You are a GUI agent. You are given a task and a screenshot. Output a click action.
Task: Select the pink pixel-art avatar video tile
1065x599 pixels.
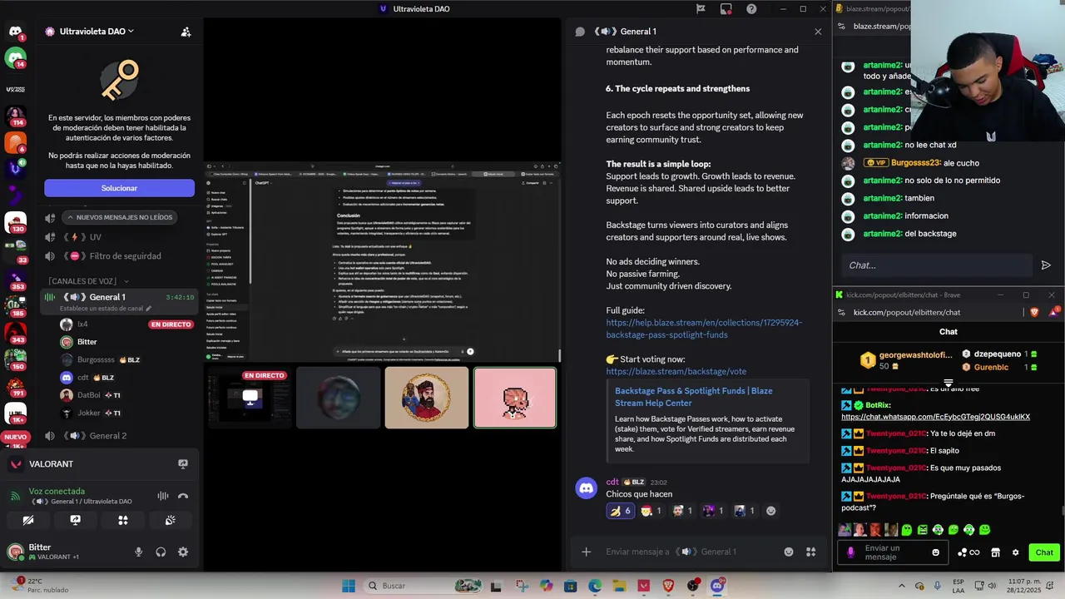(x=515, y=398)
